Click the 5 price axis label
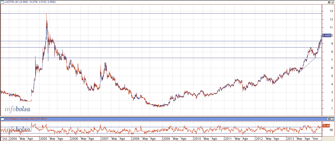The width and height of the screenshot is (335, 141). (332, 76)
